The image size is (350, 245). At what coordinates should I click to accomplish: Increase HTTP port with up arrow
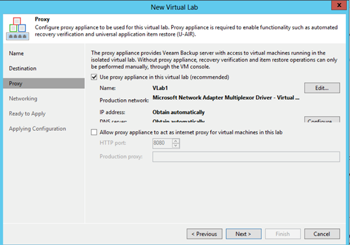(x=176, y=141)
